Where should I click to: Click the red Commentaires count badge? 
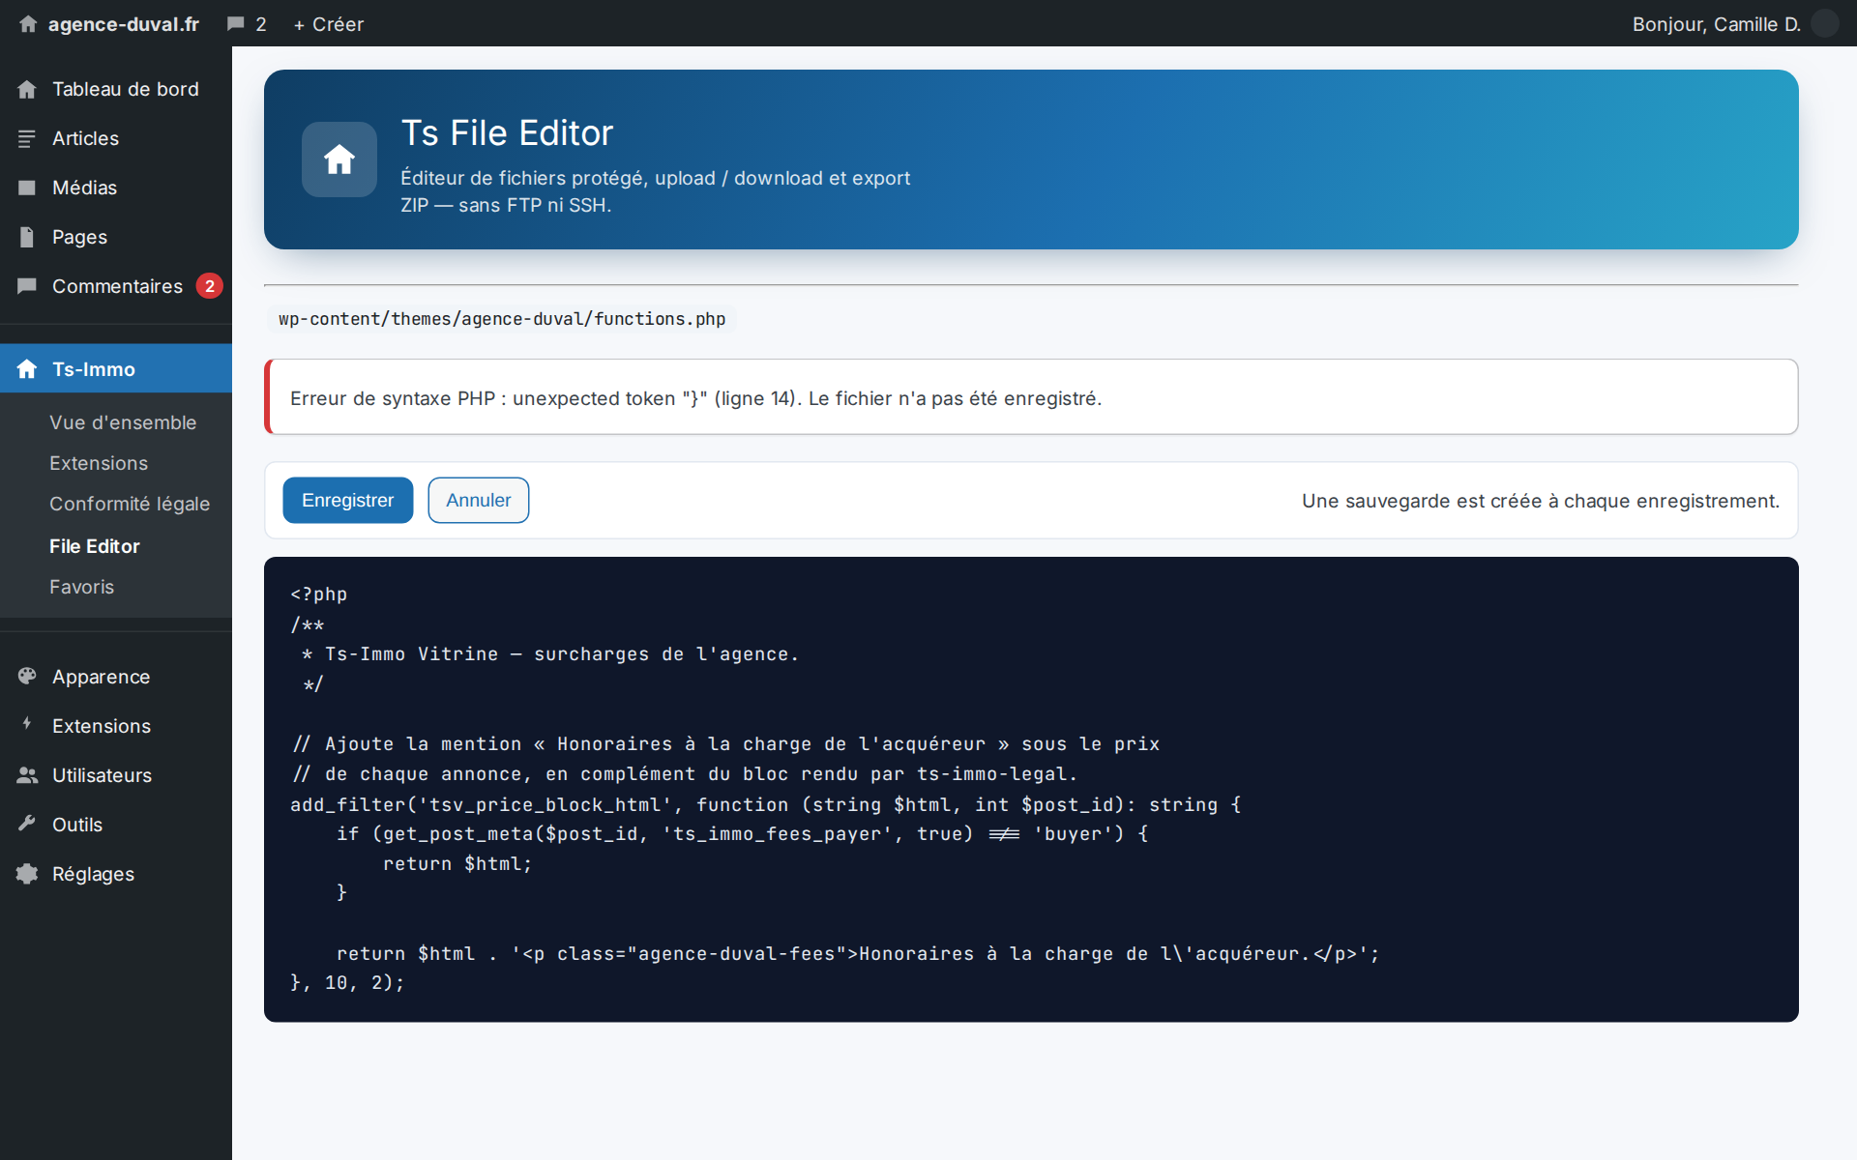tap(210, 286)
